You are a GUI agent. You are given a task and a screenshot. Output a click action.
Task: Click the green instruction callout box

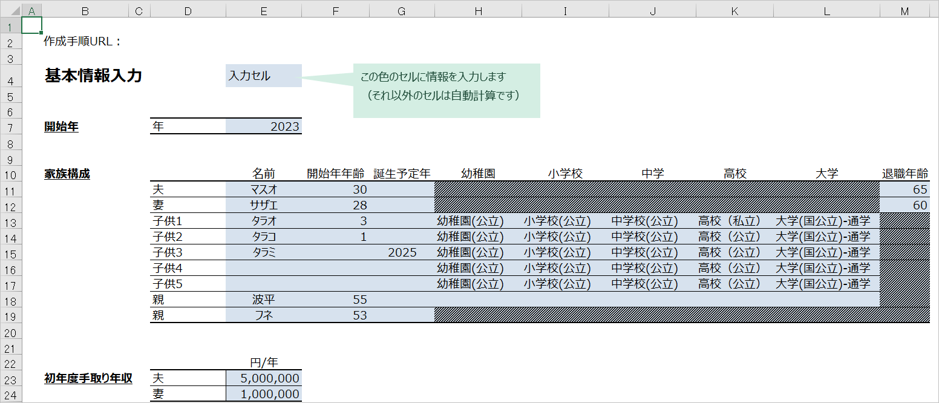447,91
